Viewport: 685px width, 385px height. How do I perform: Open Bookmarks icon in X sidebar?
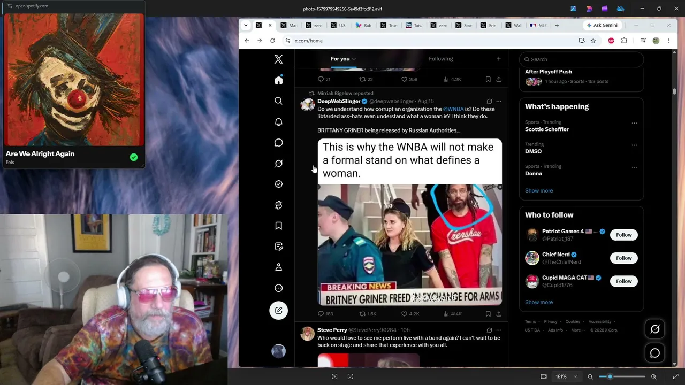(278, 226)
